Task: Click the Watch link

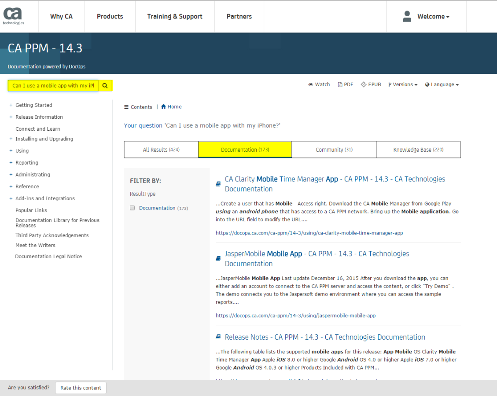Action: [322, 84]
